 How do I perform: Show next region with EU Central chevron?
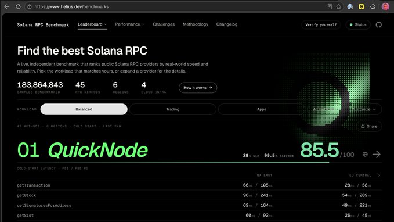tap(379, 175)
